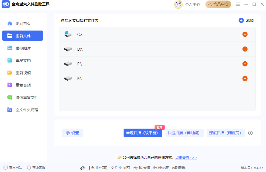Open zip解压缩 recommended app
Image resolution: width=266 pixels, height=172 pixels.
click(142, 168)
